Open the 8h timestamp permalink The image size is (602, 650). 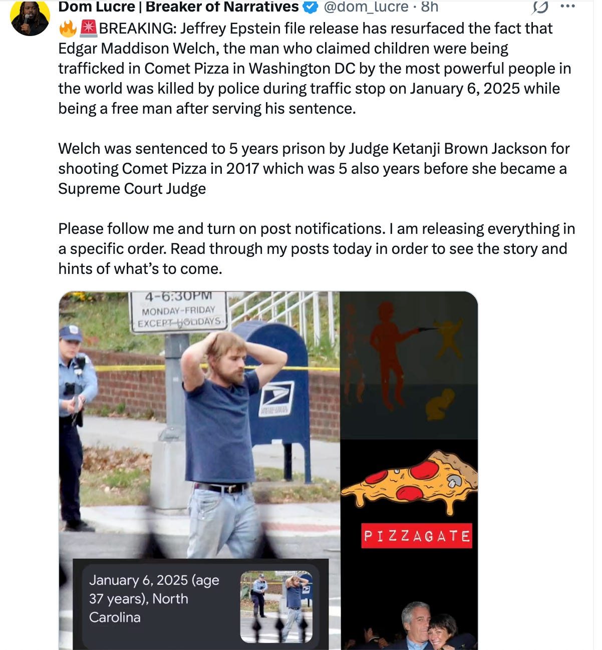tap(429, 7)
